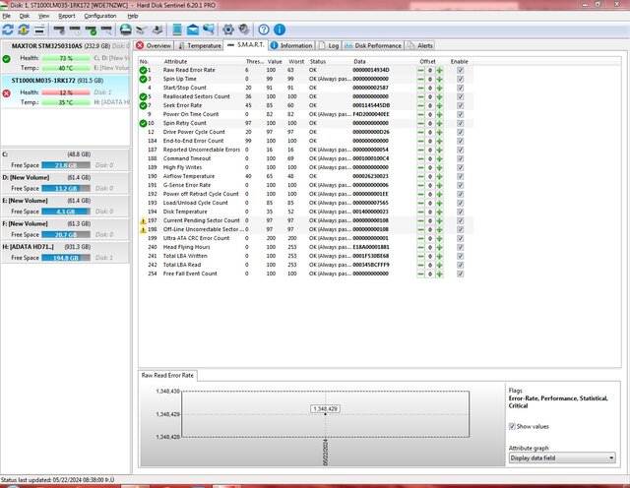Click green plus offset for Raw Read Error Rate
630x488 pixels.
tap(439, 71)
